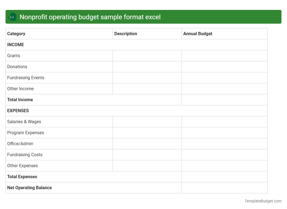Select the Program Expenses row
The image size is (287, 209).
[25, 133]
